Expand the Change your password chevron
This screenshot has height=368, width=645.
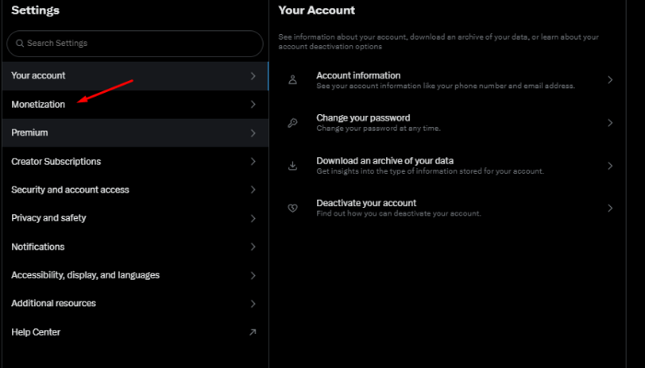point(610,122)
